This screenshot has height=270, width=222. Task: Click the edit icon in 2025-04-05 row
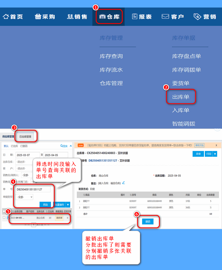[8, 217]
